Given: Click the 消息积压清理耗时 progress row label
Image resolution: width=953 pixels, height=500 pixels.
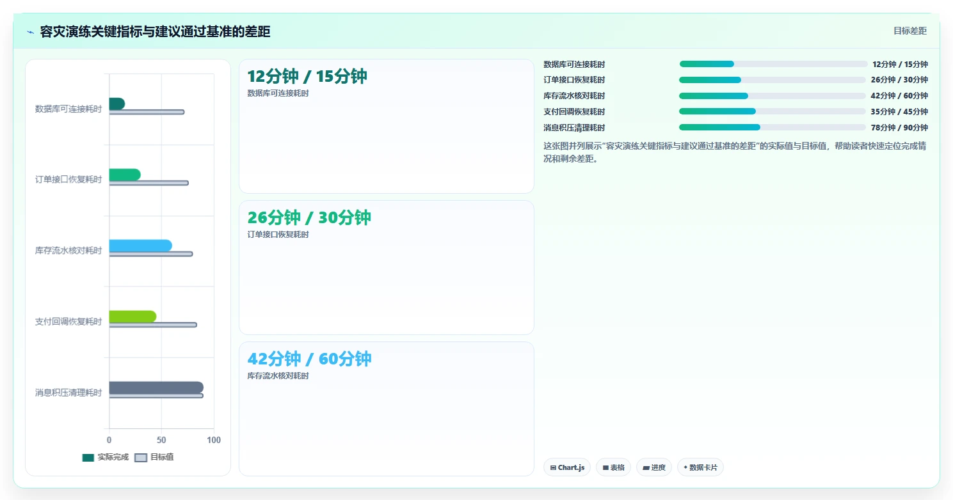Looking at the screenshot, I should (574, 128).
